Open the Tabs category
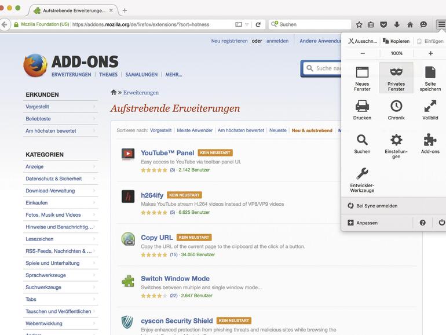Image resolution: width=446 pixels, height=335 pixels. tap(61, 300)
